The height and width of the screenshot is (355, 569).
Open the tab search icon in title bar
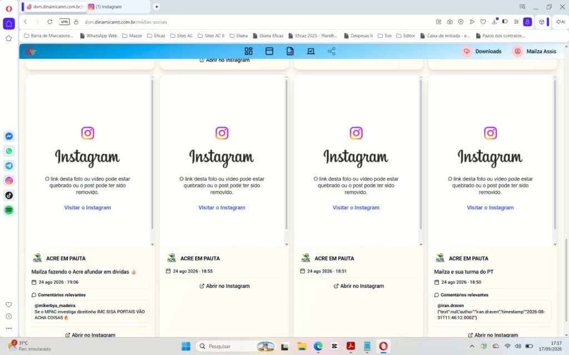pyautogui.click(x=522, y=7)
